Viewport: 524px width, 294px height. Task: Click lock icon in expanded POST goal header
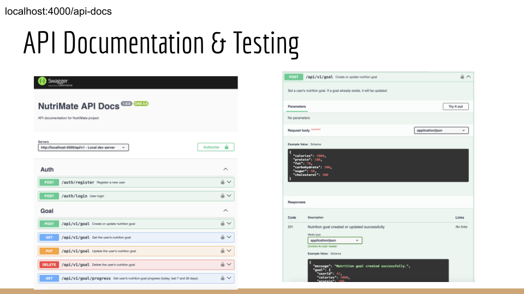(462, 77)
